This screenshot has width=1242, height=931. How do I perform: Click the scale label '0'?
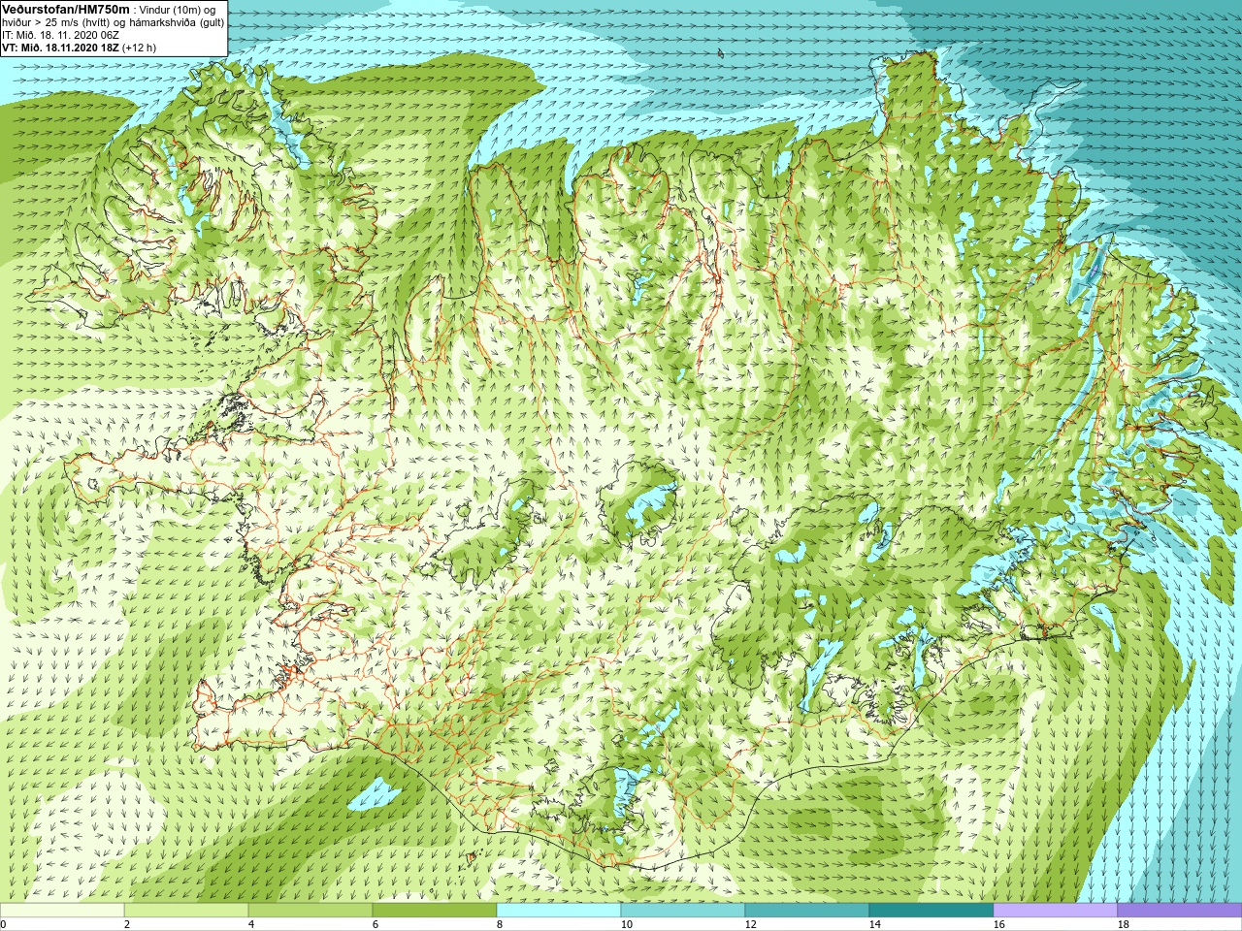tap(3, 925)
